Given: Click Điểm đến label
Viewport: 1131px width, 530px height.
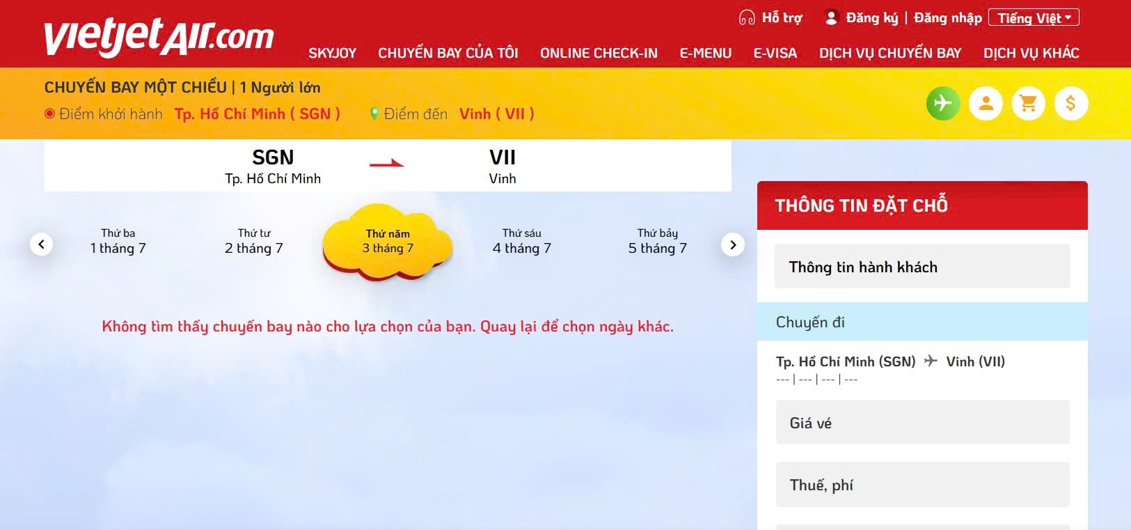Looking at the screenshot, I should (x=416, y=114).
